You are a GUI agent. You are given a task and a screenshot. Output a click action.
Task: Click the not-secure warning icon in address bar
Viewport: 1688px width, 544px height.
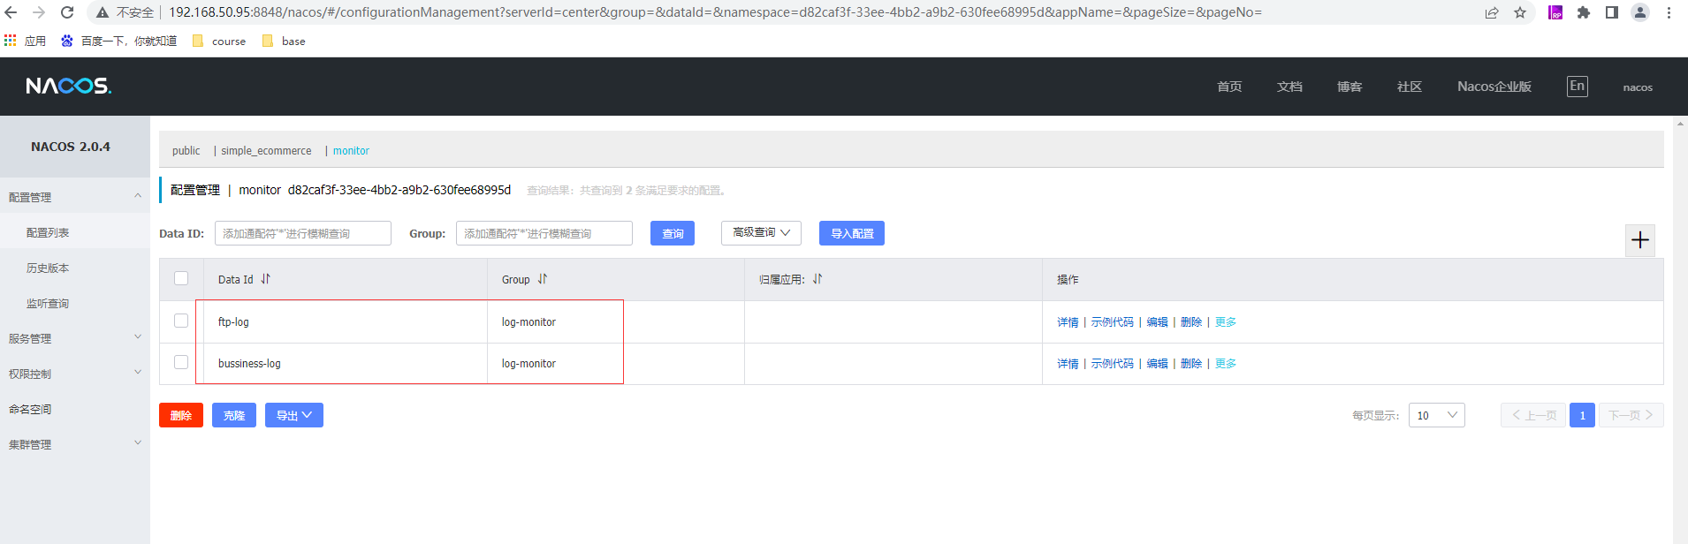103,12
